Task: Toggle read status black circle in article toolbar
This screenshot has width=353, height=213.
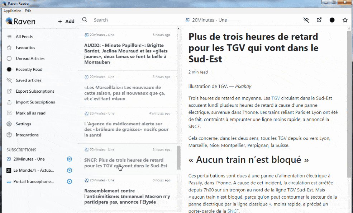Action: click(x=332, y=20)
